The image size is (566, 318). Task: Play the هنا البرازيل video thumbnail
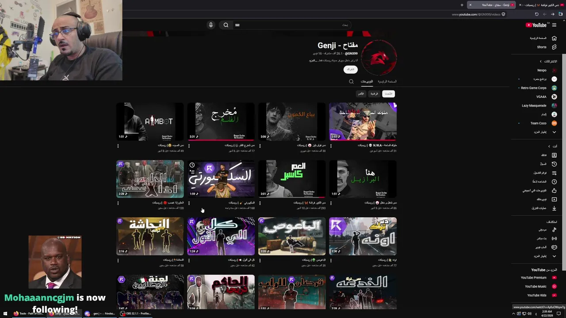(363, 179)
